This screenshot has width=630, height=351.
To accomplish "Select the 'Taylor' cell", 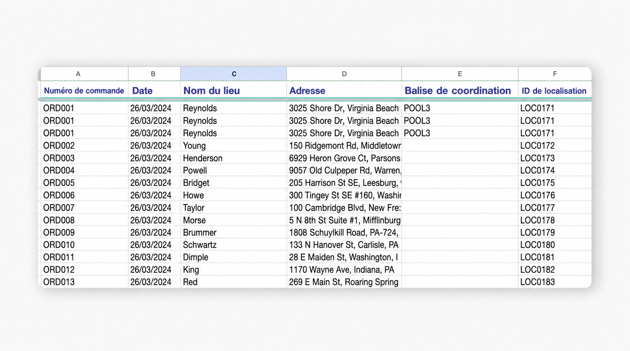I will point(233,208).
